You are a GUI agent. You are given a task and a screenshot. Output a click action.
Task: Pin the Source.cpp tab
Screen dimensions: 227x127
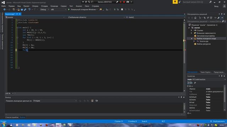17,14
